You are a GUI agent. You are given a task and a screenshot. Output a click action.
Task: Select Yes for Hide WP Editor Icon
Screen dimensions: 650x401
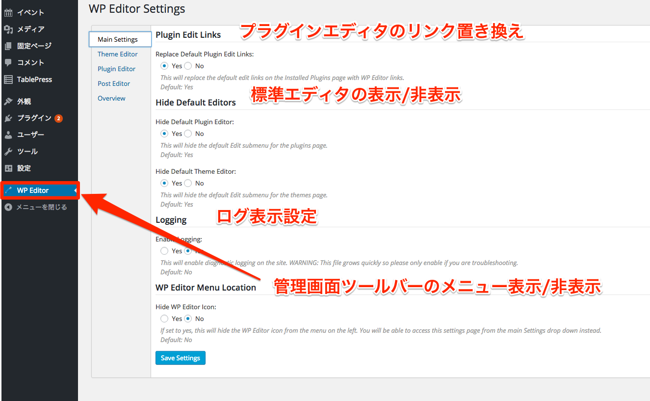164,319
